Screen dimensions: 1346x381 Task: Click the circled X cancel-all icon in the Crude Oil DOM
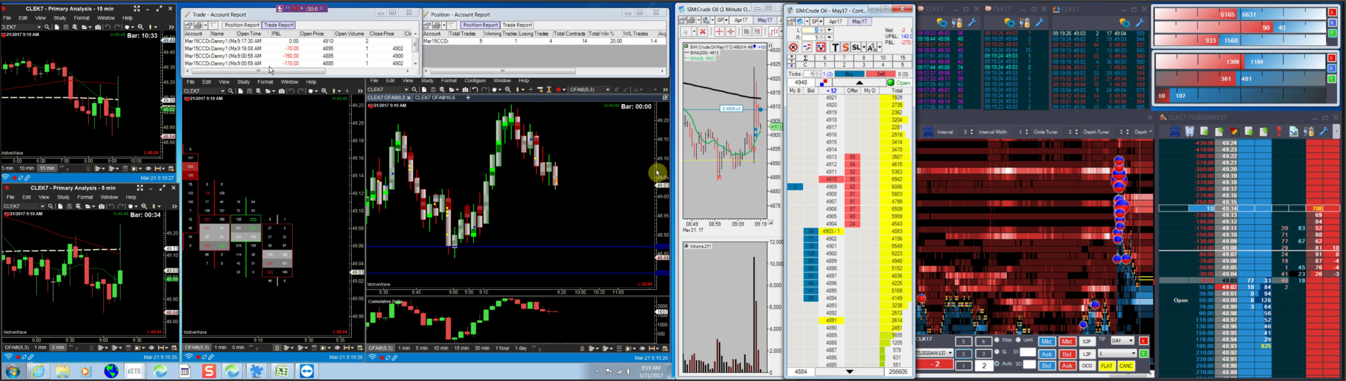793,48
